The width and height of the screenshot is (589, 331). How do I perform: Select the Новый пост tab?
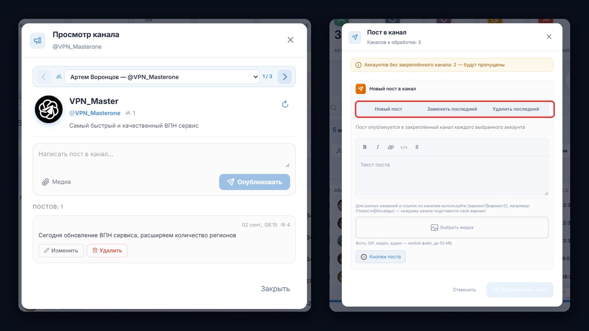[x=388, y=109]
